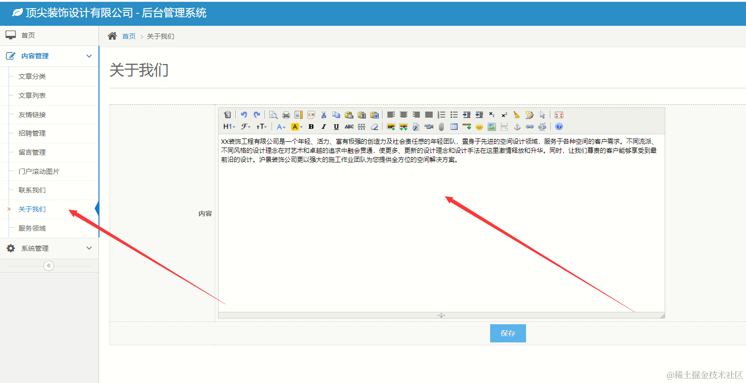Viewport: 746px width, 383px height.
Task: Insert an emoticon smiley
Action: [479, 127]
